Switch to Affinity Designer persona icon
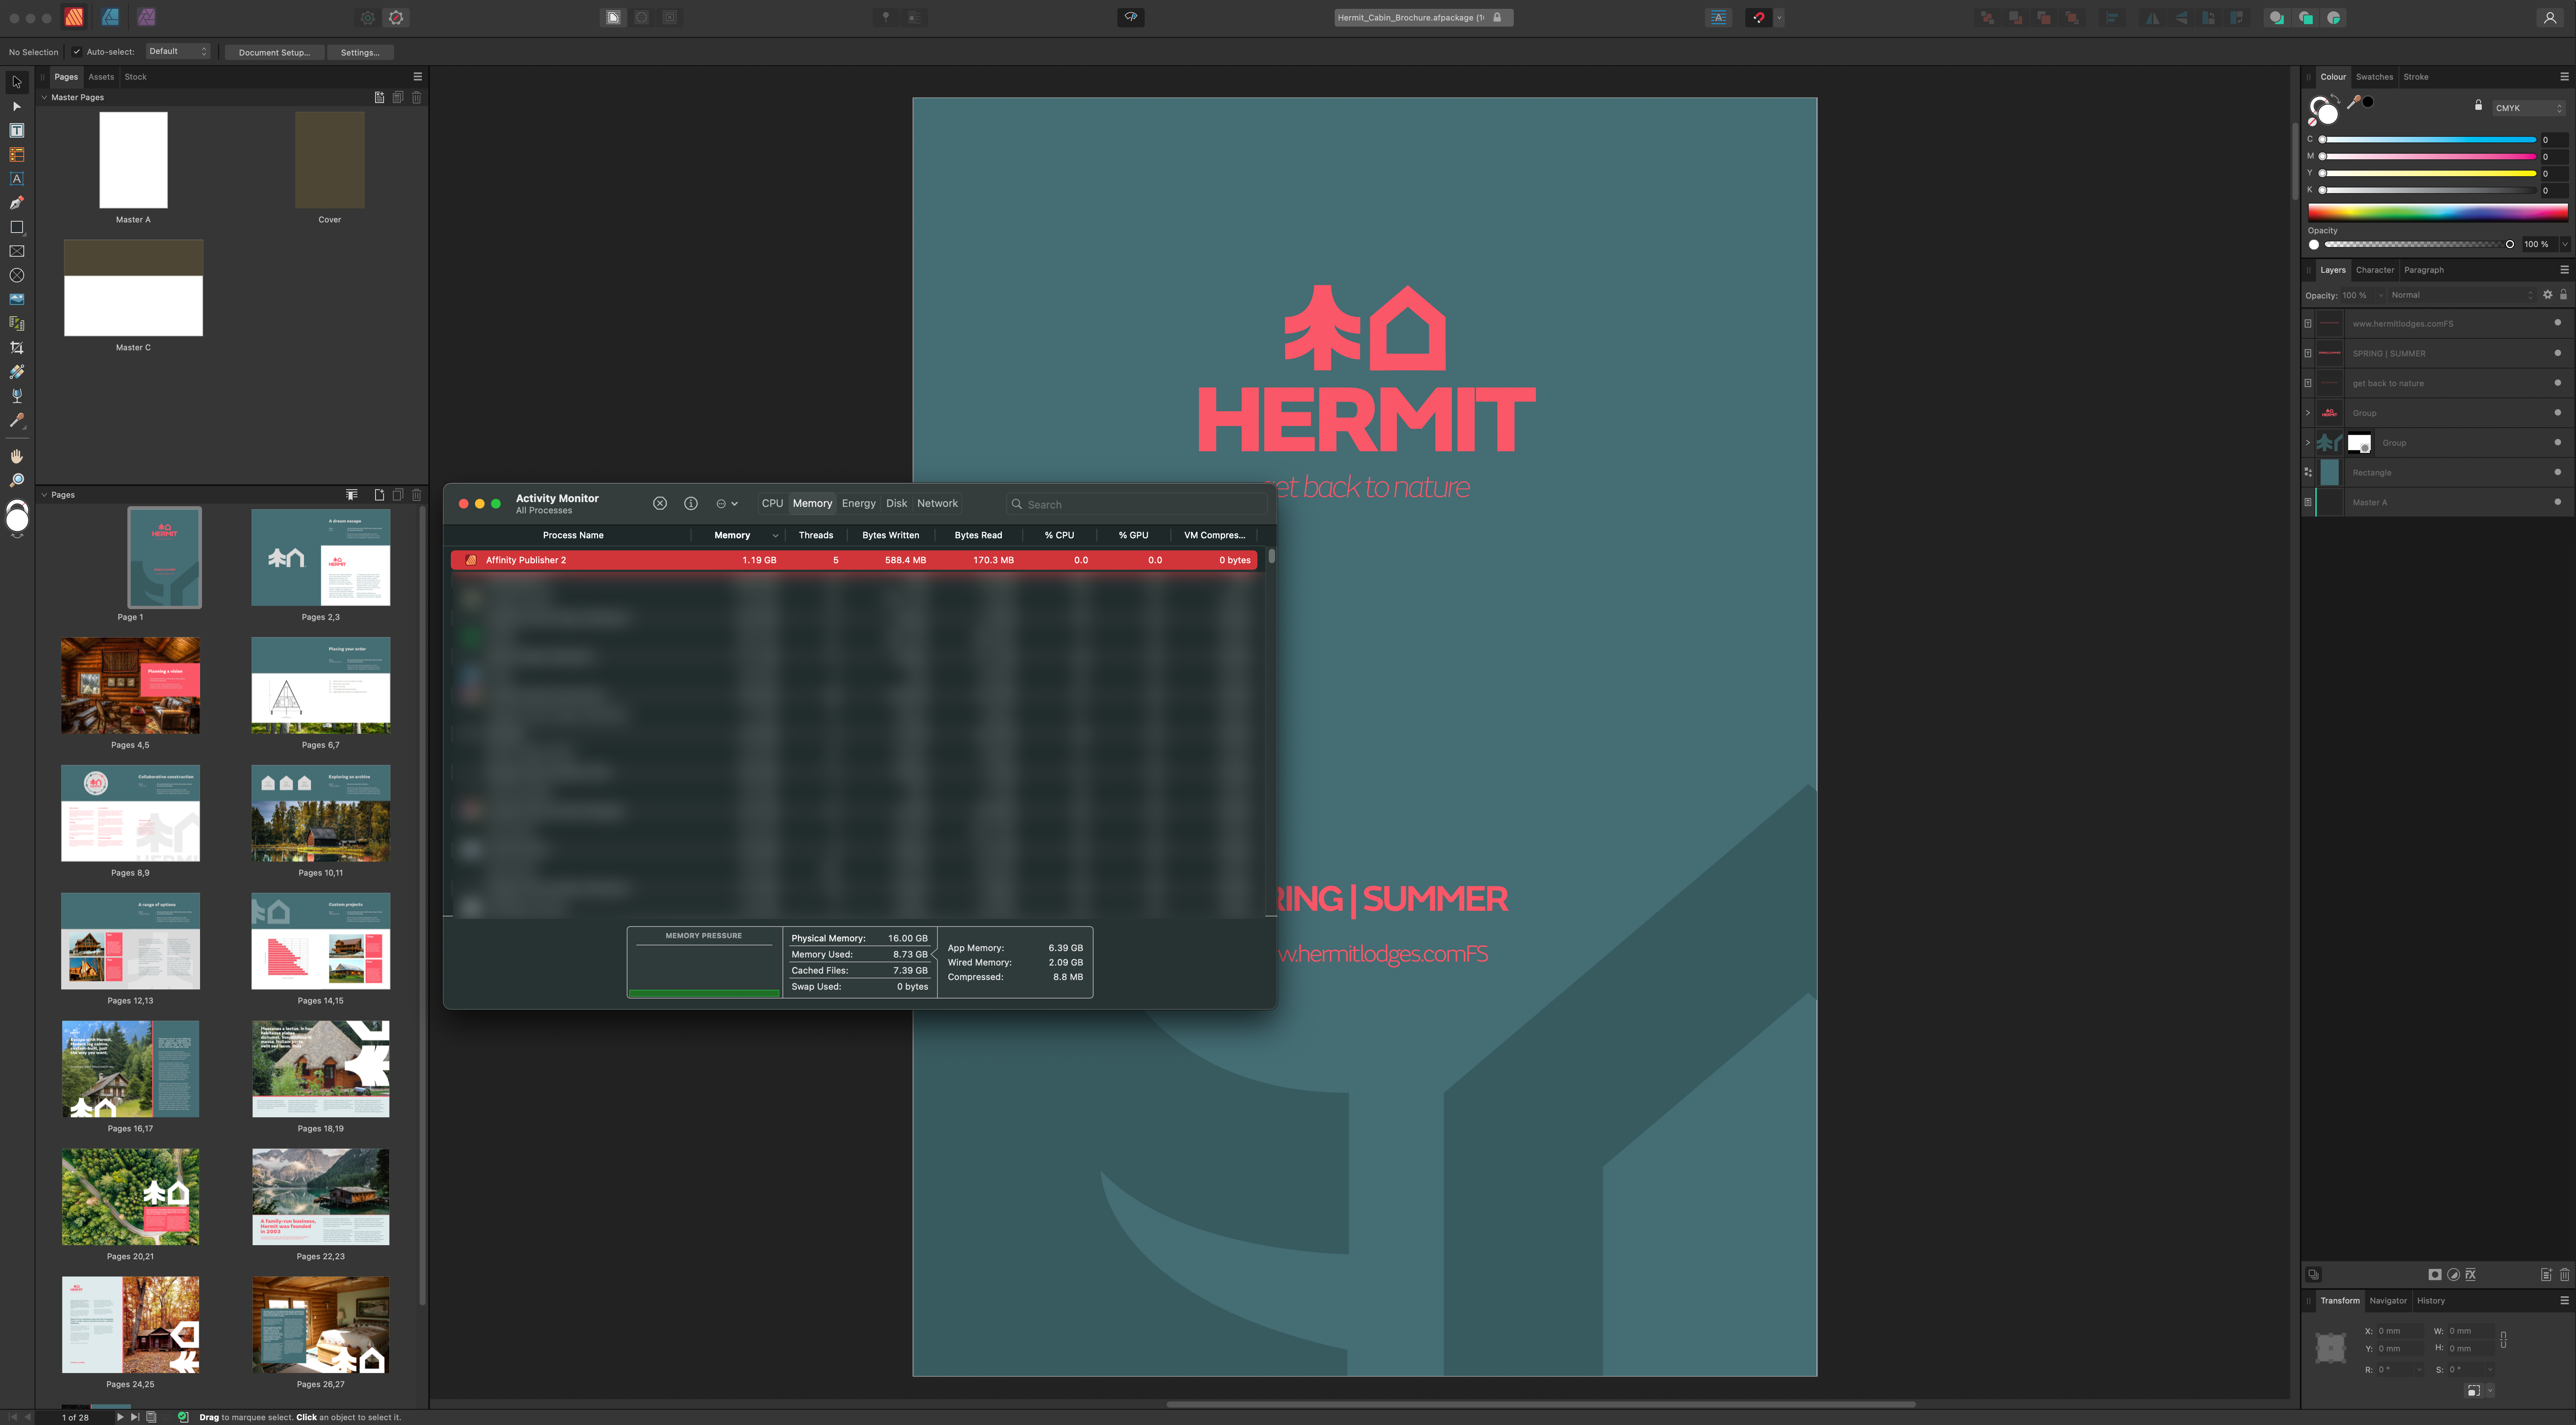This screenshot has width=2576, height=1425. 110,17
